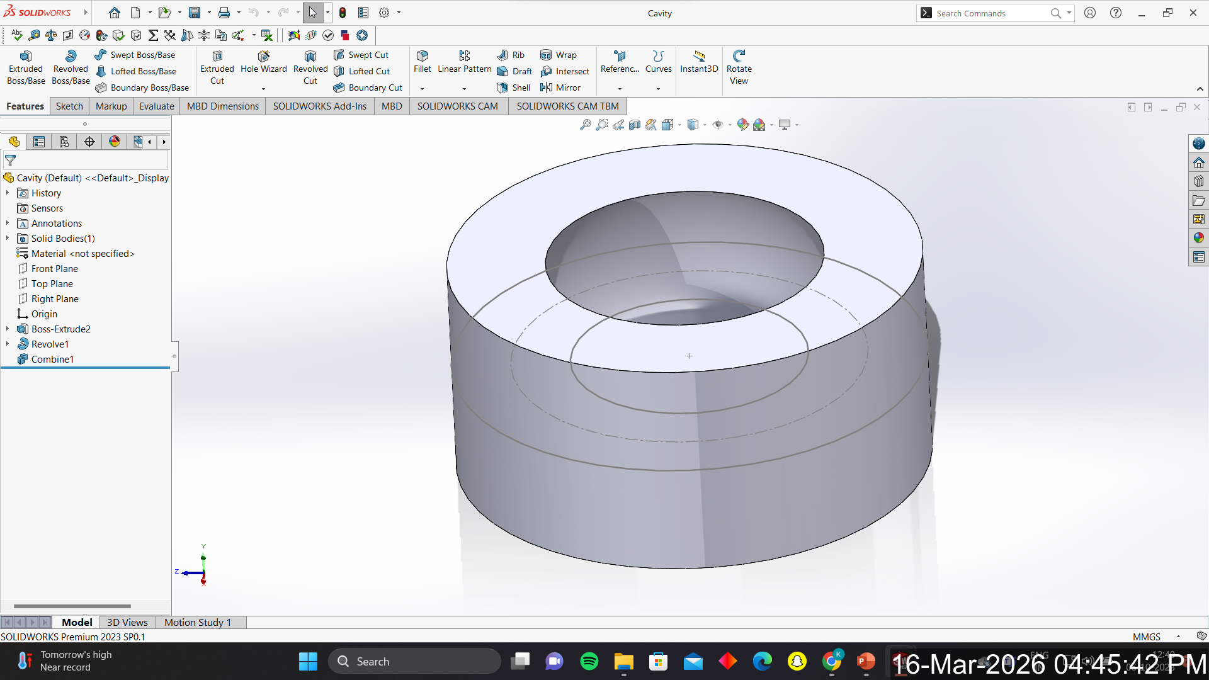Switch to the Sketch tab
Screen dimensions: 1209x680
coord(69,106)
